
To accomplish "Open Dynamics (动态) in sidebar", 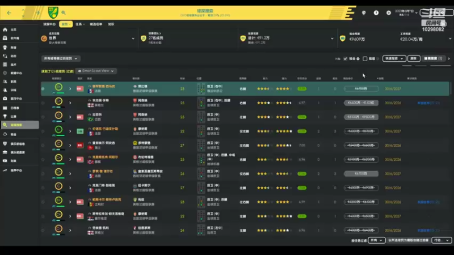I will 19,56.
